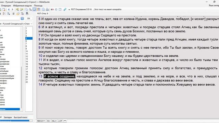
Task: Select chapter 18 in the chapter list
Action: [29, 72]
